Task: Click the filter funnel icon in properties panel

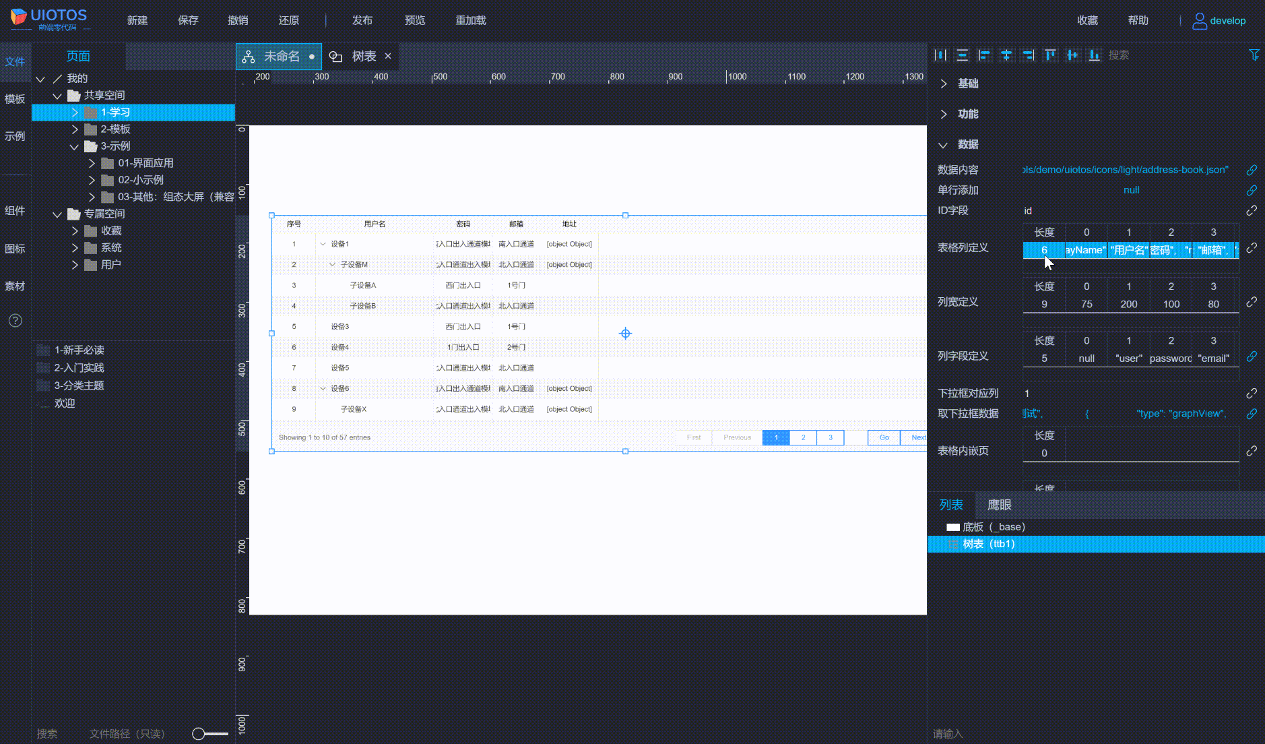Action: tap(1254, 55)
